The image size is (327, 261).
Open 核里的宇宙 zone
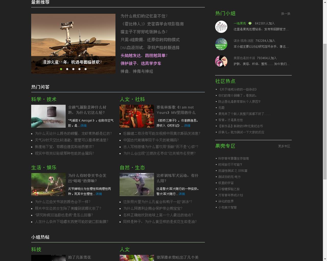click(226, 183)
